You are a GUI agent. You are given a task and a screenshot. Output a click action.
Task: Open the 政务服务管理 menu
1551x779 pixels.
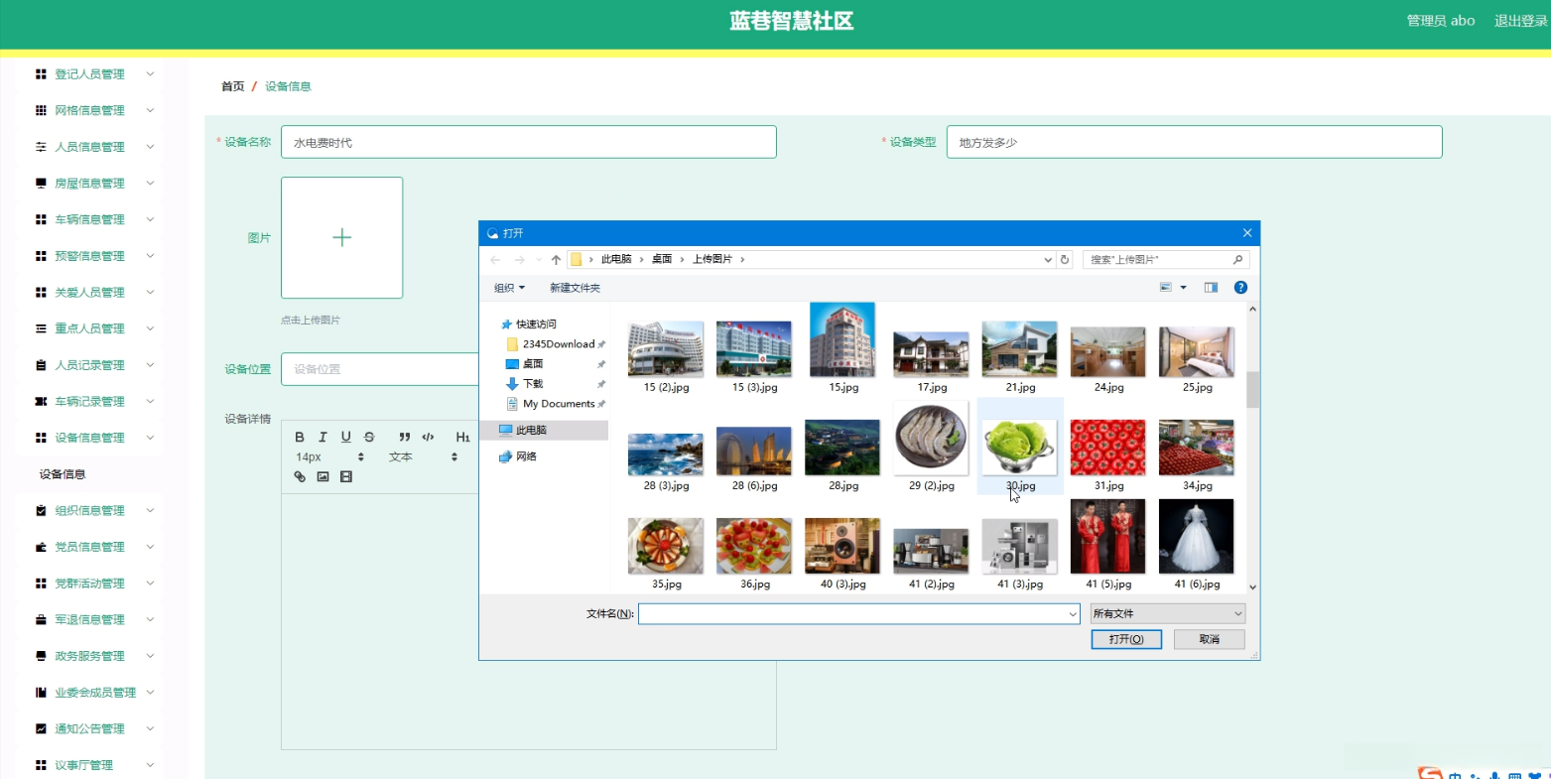pyautogui.click(x=89, y=656)
